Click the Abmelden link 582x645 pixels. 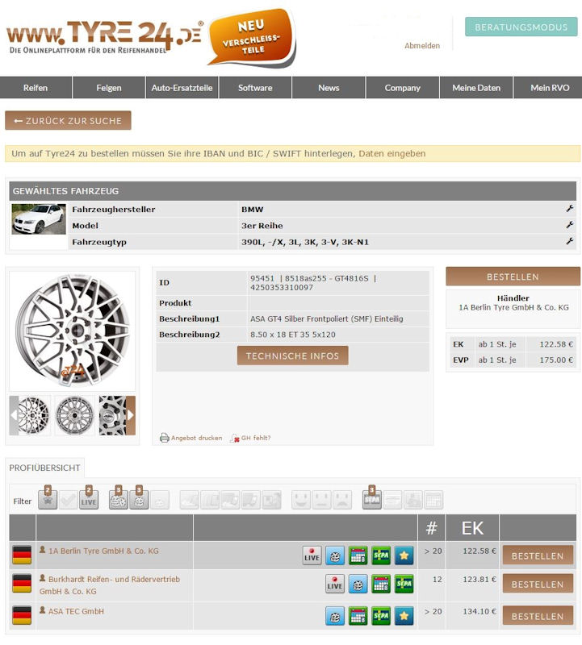click(422, 46)
